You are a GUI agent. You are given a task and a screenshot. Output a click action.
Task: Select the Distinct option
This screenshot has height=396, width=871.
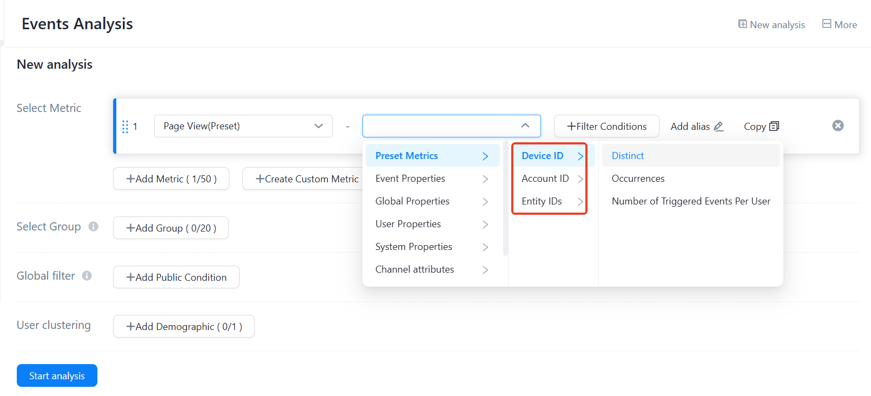point(628,156)
